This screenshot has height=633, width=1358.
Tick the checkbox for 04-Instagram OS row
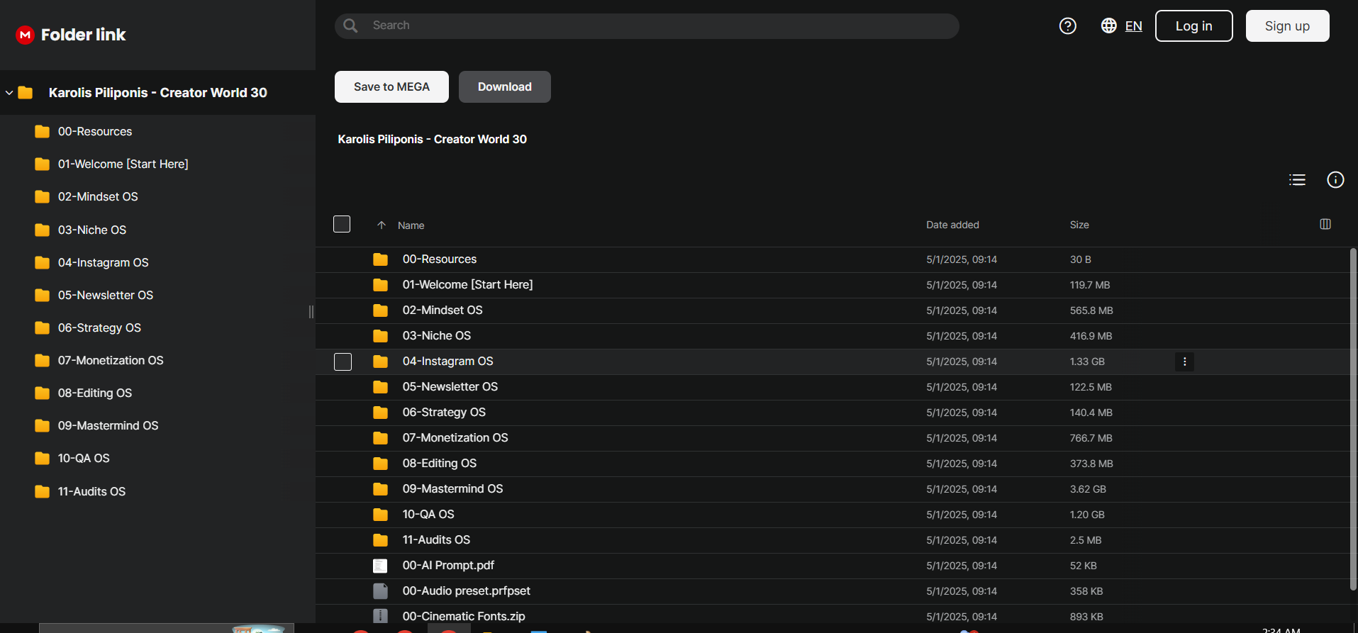[x=343, y=362]
